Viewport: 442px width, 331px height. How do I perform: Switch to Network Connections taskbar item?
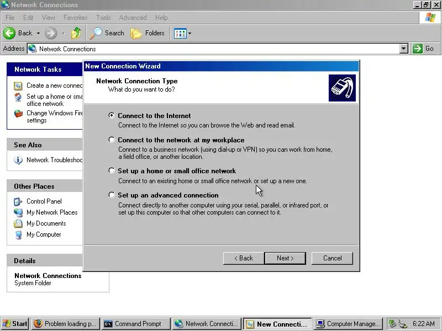(x=207, y=324)
